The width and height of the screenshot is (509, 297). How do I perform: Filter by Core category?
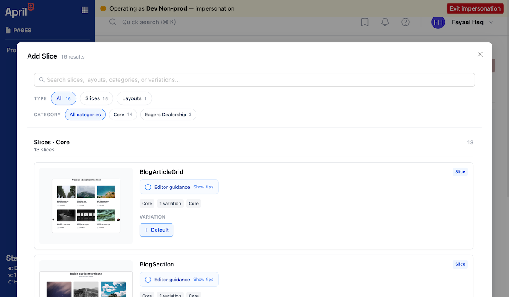pos(123,115)
